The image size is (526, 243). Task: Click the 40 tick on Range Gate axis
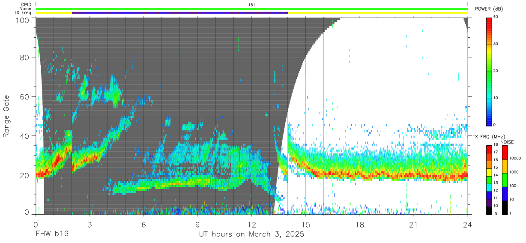[x=24, y=136]
